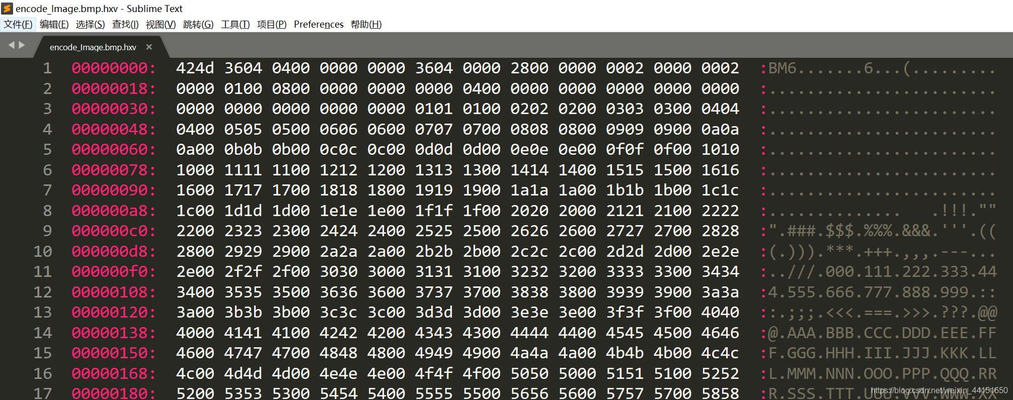Image resolution: width=1013 pixels, height=400 pixels.
Task: Click ASCII text :BM6 on line 1
Action: coord(778,68)
